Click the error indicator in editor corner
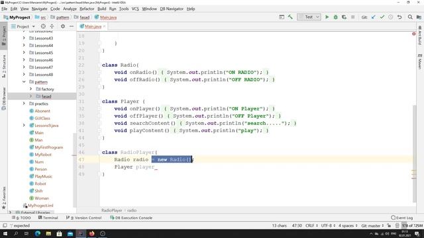The image size is (424, 238). click(413, 34)
